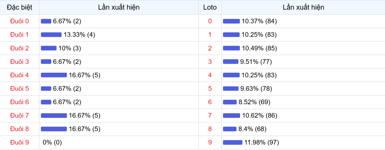Viewport: 385px width, 150px height.
Task: Click the '9.63% (78)' value text
Action: (x=256, y=89)
